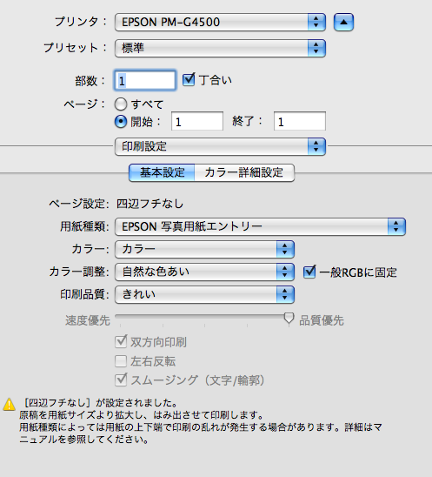Toggle スムージング (文字/輪郭) checkbox
The height and width of the screenshot is (477, 432).
point(121,380)
